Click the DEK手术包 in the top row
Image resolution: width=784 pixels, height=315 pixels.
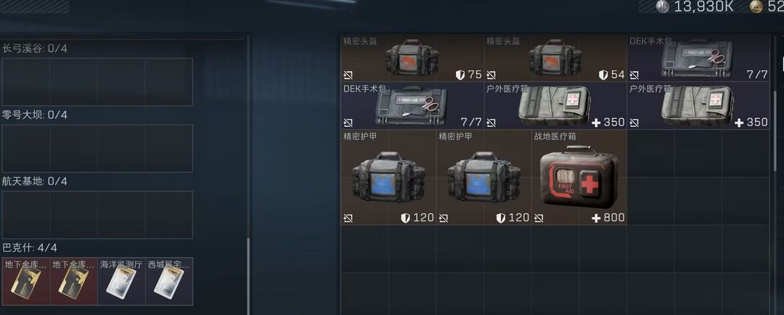point(698,59)
